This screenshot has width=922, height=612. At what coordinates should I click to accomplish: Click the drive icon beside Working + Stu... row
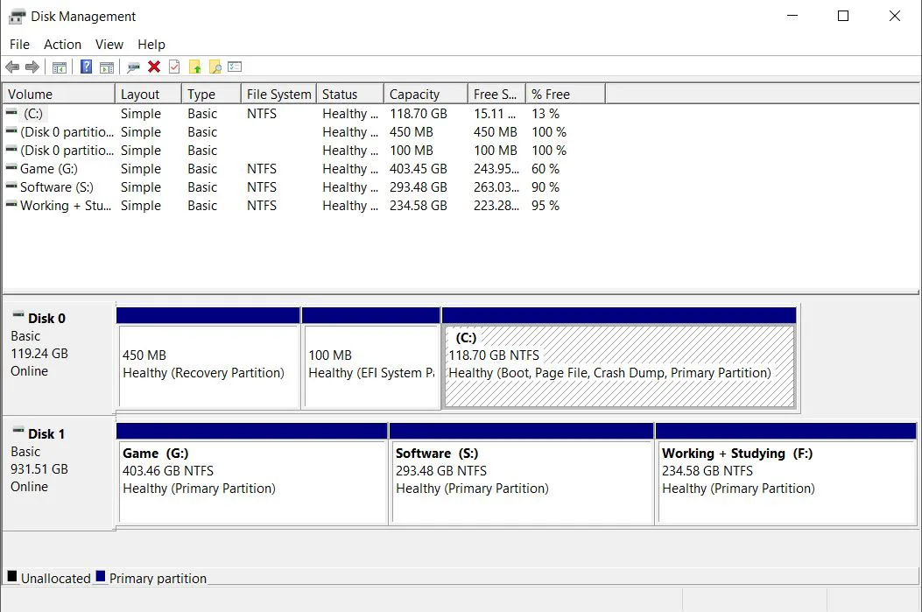[11, 204]
